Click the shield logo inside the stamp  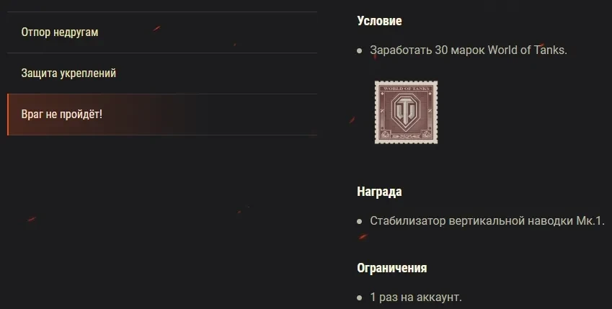pyautogui.click(x=406, y=112)
